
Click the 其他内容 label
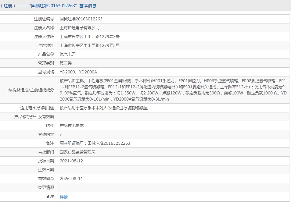click(46, 134)
